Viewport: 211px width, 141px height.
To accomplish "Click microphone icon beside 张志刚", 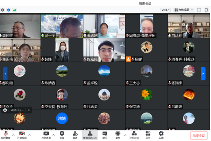I will pyautogui.click(x=85, y=35).
